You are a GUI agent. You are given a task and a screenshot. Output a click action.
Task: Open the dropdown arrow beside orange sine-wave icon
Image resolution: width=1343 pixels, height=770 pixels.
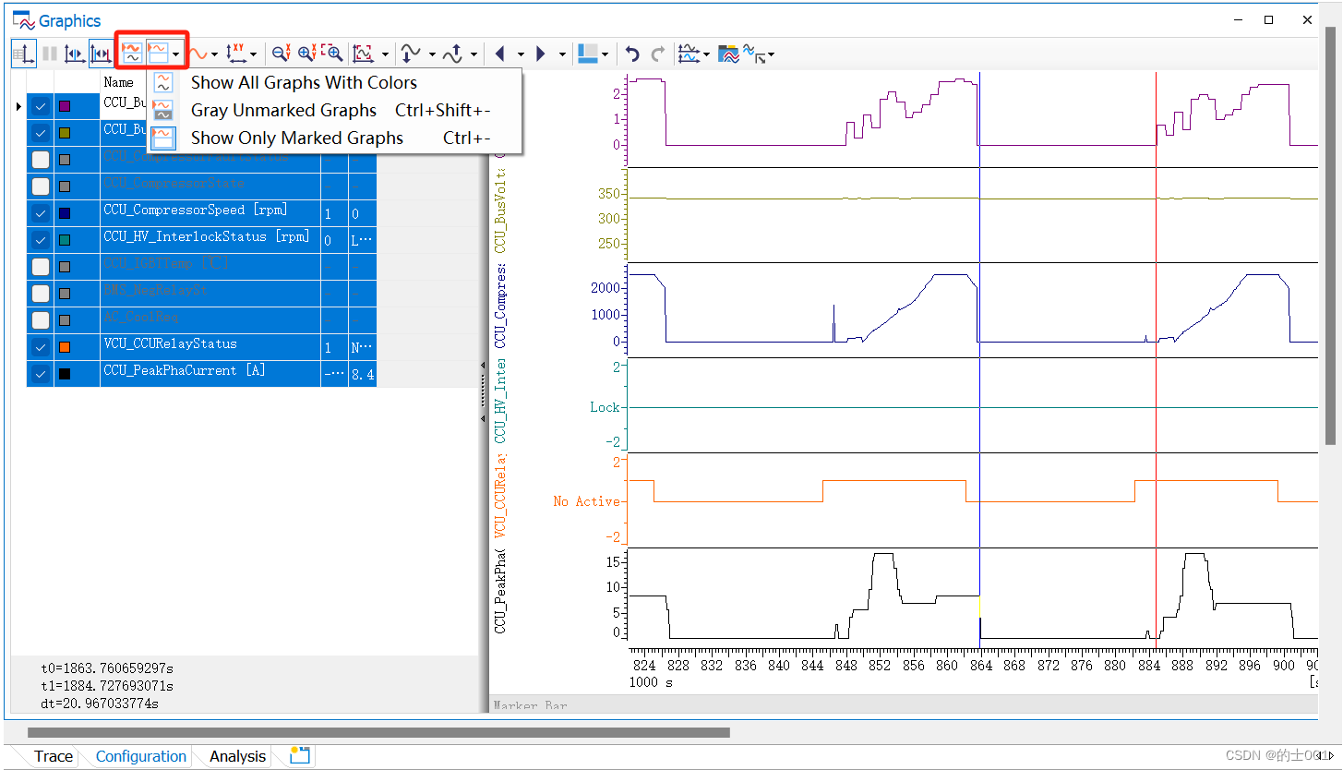click(215, 54)
